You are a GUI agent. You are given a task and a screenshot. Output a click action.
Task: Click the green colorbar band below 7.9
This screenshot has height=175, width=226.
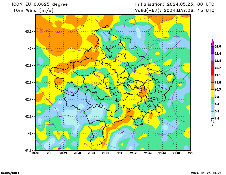coord(213,101)
